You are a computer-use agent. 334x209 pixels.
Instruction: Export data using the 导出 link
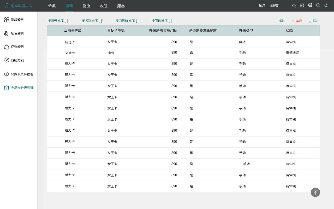click(314, 21)
